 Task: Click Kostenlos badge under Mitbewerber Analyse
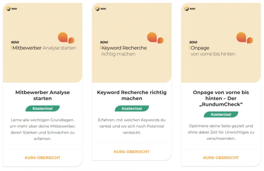pos(43,108)
